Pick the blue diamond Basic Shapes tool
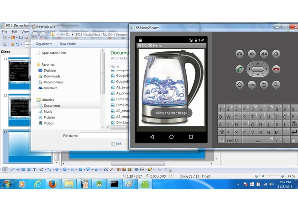Viewport: 298px width, 211px height. pos(57,170)
